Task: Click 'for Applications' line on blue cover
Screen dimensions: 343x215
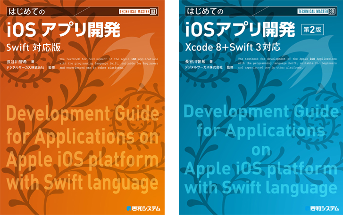Action: point(261,131)
